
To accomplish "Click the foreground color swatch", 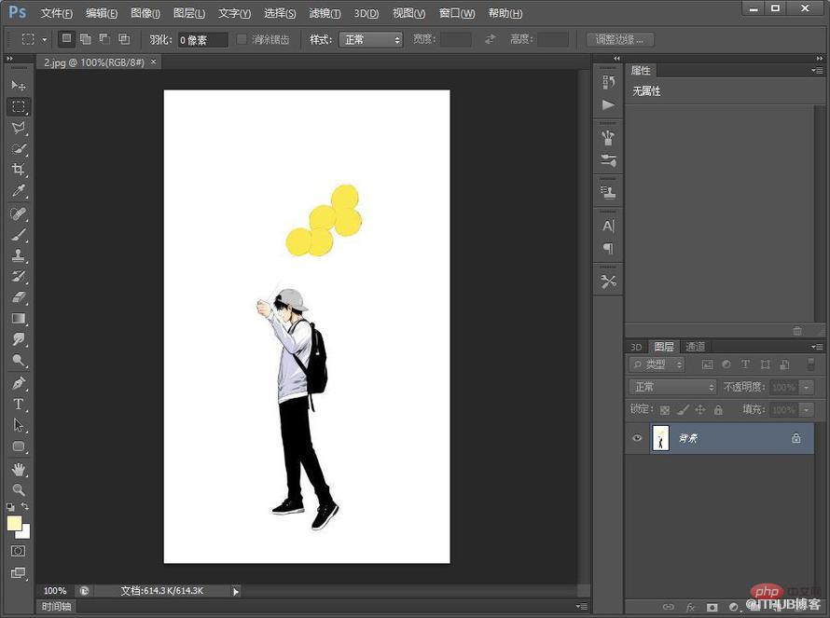I will coord(14,523).
